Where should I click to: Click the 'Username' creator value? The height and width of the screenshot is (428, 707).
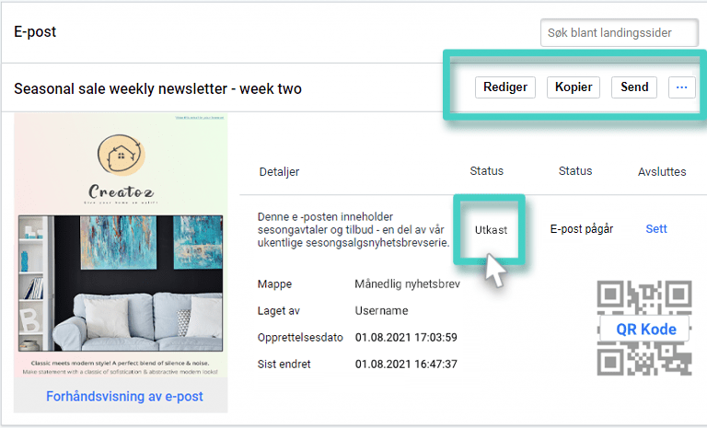tap(381, 311)
